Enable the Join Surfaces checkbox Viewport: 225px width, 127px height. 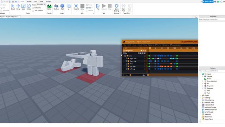[33, 11]
